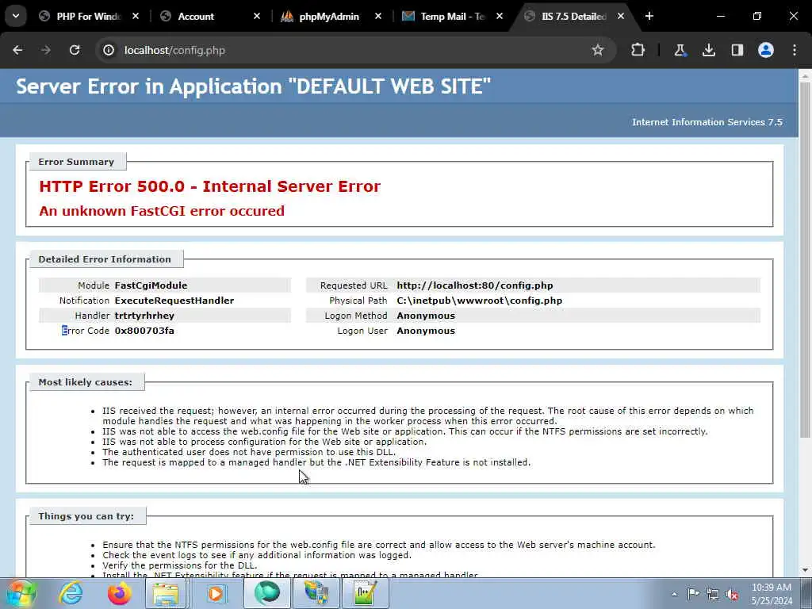Open the user profile avatar

point(766,50)
